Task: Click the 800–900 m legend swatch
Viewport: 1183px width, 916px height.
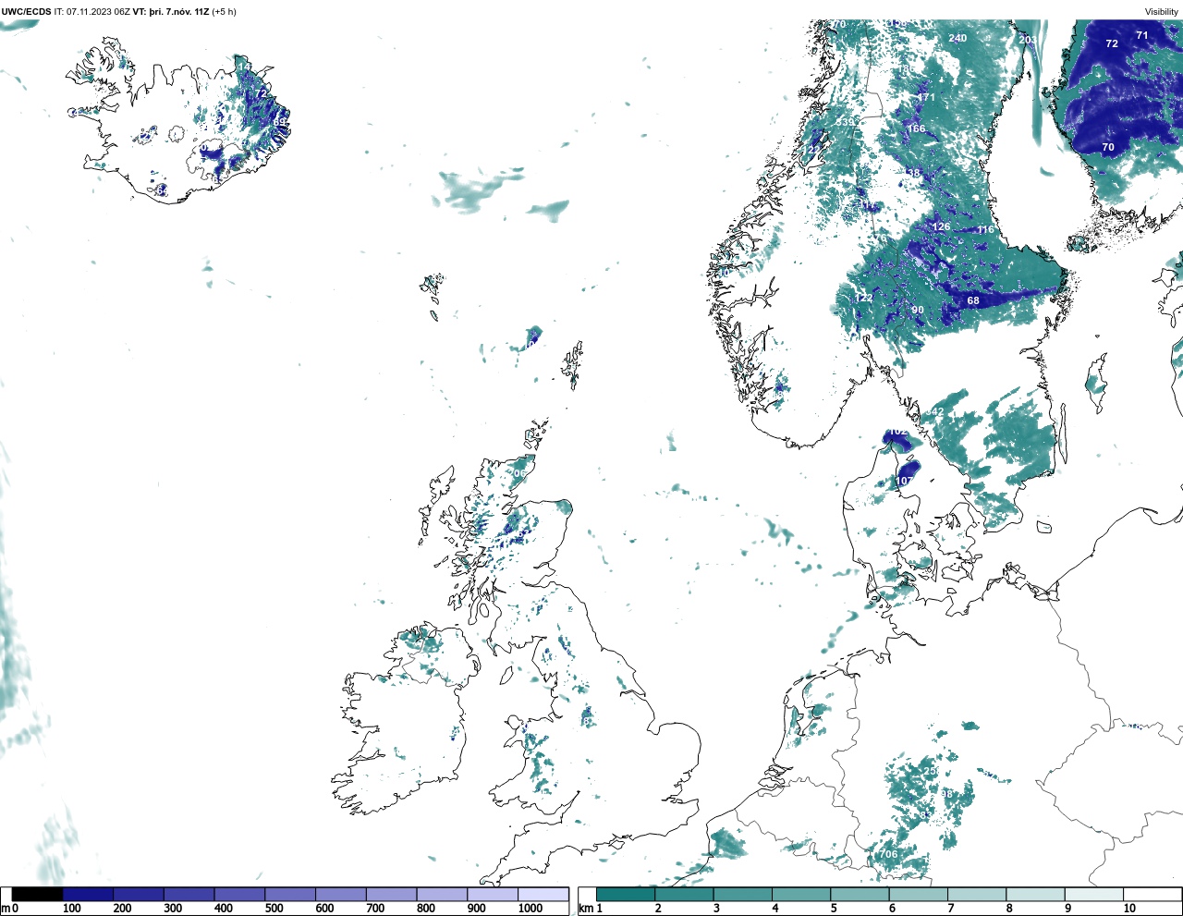Action: point(442,894)
